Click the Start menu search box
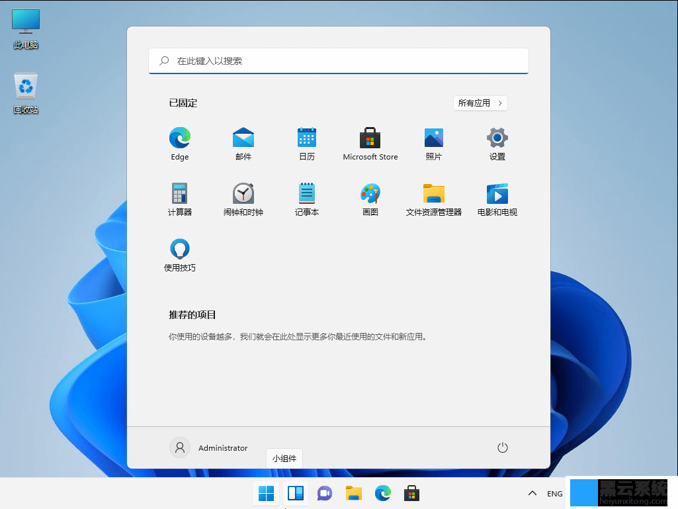This screenshot has width=678, height=509. pyautogui.click(x=339, y=61)
